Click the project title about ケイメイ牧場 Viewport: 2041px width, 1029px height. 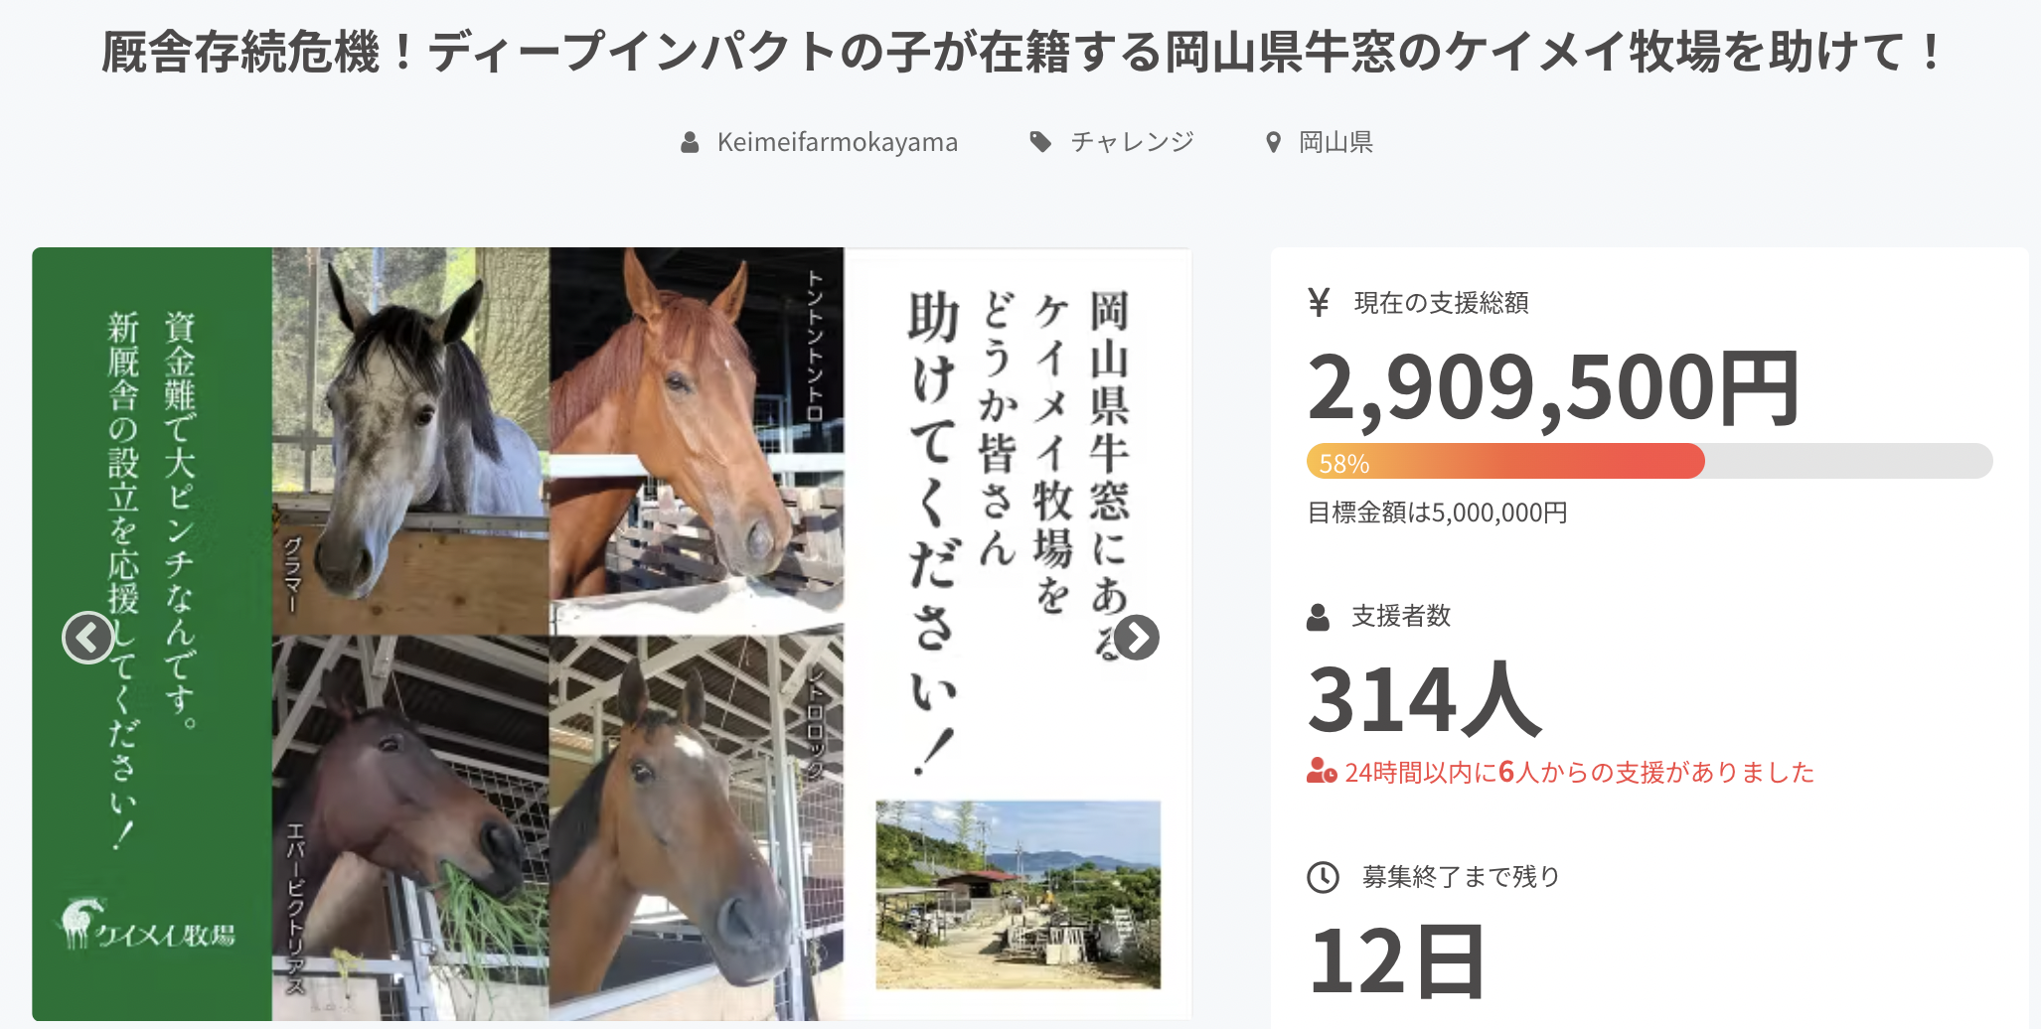point(1020,52)
